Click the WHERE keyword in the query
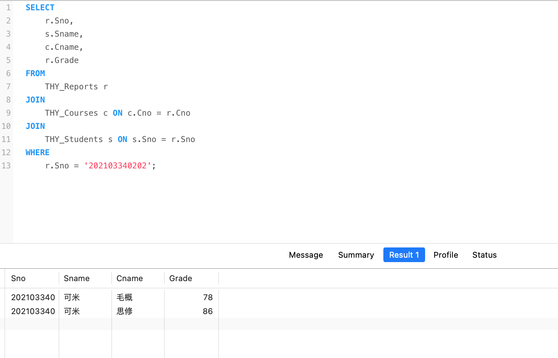 [37, 153]
